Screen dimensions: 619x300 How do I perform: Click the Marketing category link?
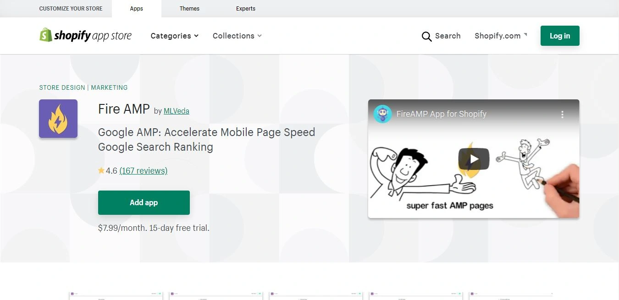[x=109, y=87]
